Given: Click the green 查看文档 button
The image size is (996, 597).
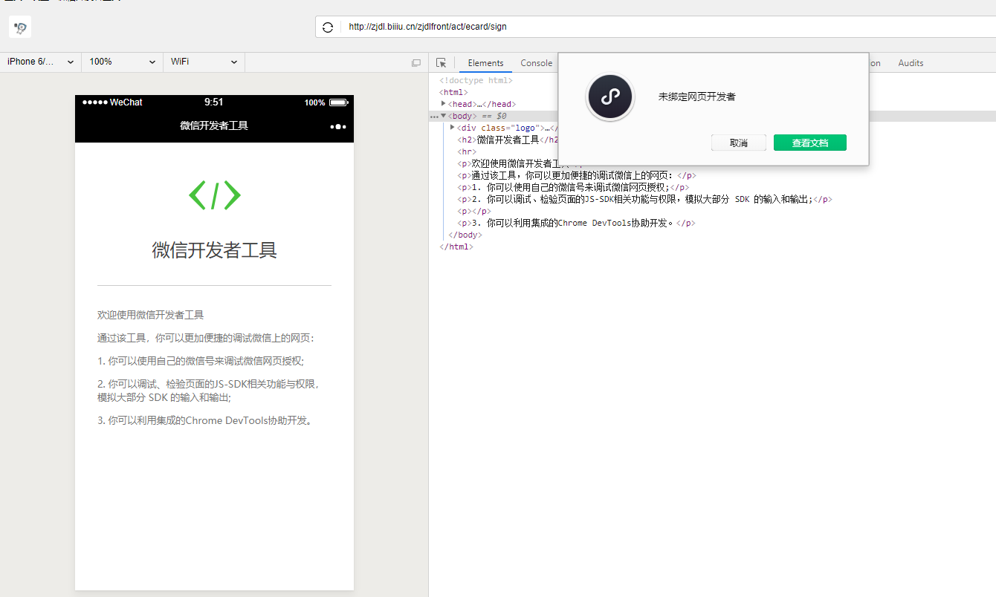Looking at the screenshot, I should click(x=810, y=143).
